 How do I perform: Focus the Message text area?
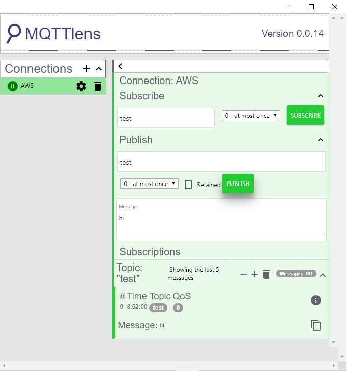pos(221,220)
